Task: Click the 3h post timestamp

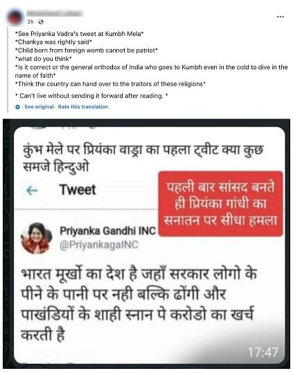Action: 30,21
